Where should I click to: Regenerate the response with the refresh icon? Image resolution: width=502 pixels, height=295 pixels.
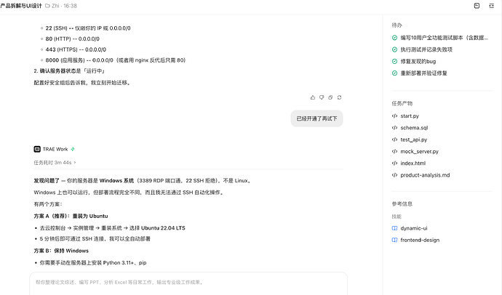(x=339, y=97)
